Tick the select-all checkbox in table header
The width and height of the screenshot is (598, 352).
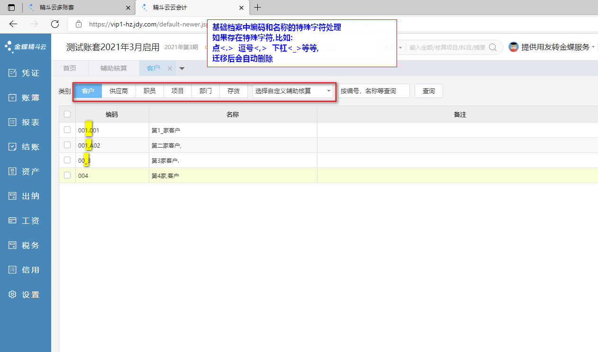coord(67,114)
